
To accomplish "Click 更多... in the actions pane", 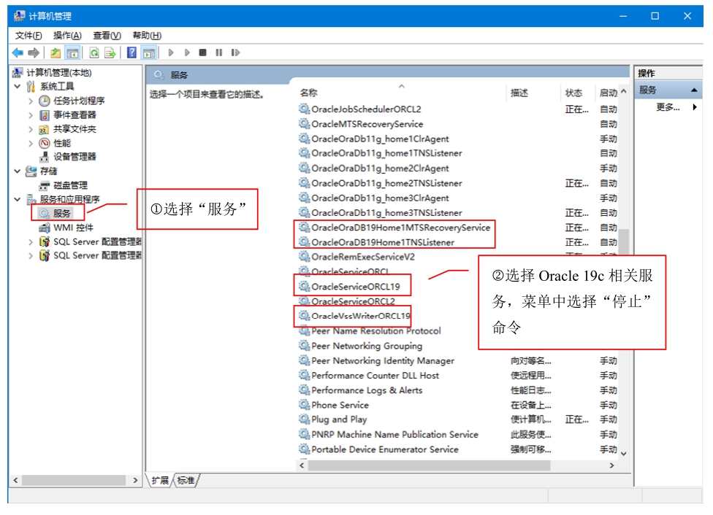I will [668, 107].
